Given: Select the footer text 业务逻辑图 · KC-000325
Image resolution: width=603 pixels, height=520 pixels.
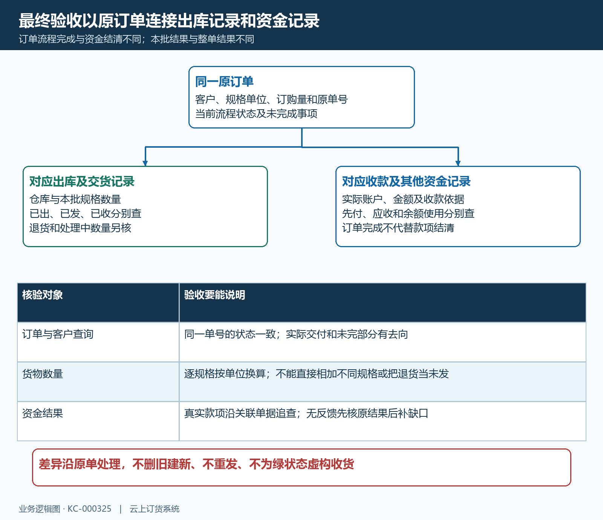Looking at the screenshot, I should pyautogui.click(x=65, y=509).
